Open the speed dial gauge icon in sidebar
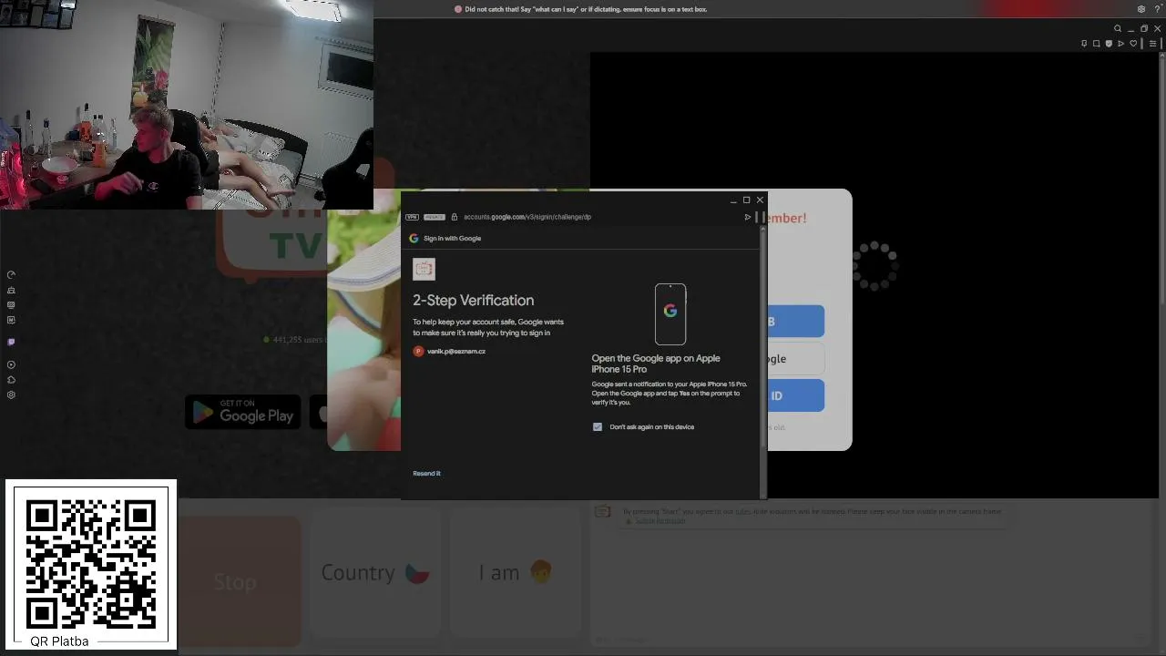This screenshot has width=1166, height=656. pyautogui.click(x=11, y=274)
